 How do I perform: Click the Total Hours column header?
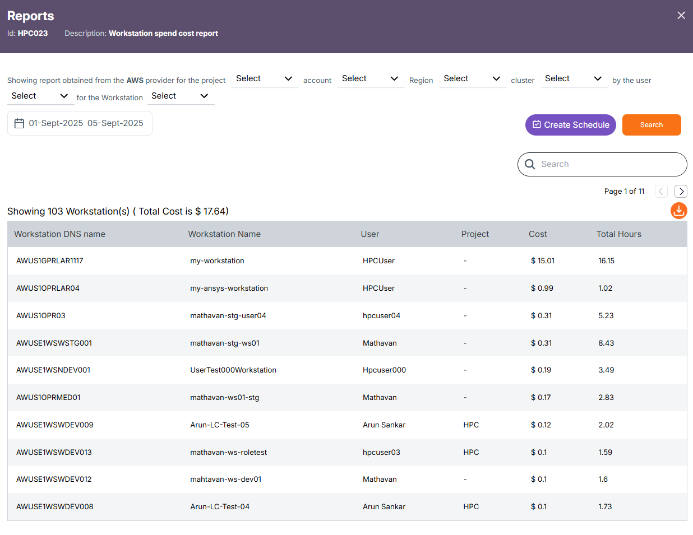[618, 234]
